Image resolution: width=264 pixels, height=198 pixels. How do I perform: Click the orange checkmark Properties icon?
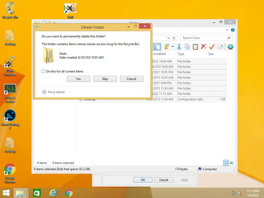pyautogui.click(x=212, y=47)
